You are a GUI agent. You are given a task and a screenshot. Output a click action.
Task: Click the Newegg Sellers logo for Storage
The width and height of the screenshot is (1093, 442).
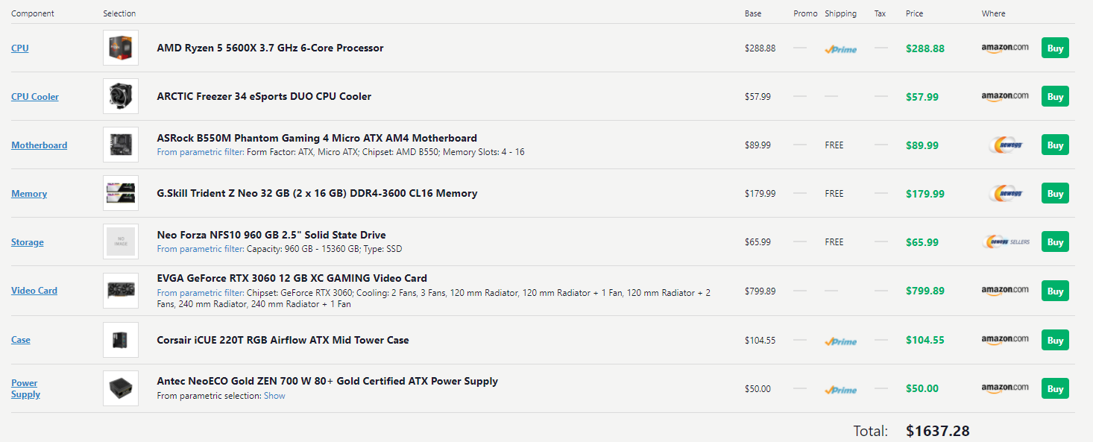coord(1007,242)
